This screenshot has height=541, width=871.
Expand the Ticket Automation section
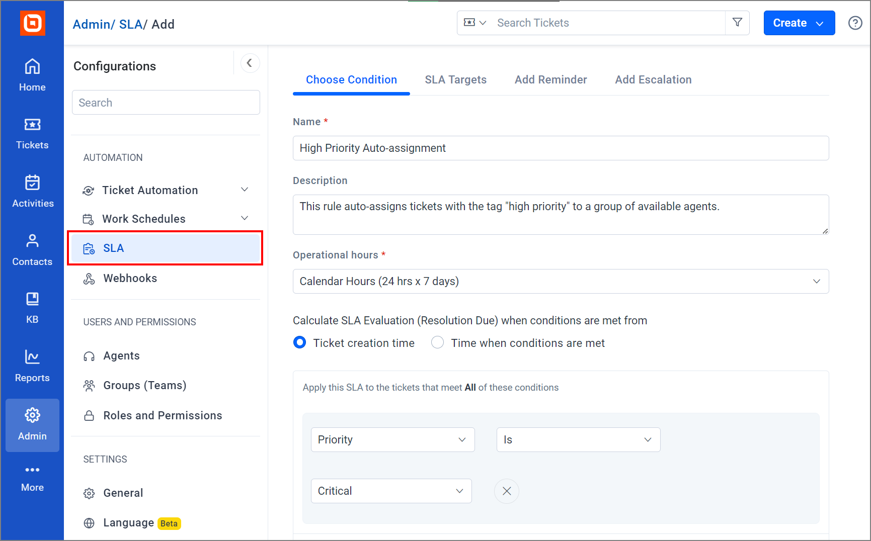(245, 190)
